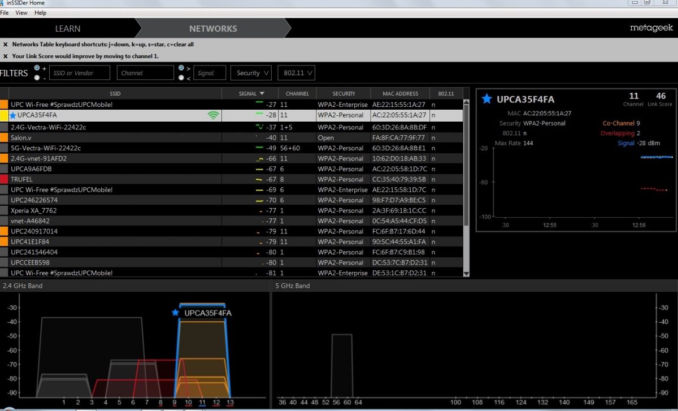Click the yellow swatch of UPCA35F4FA row

click(x=4, y=115)
